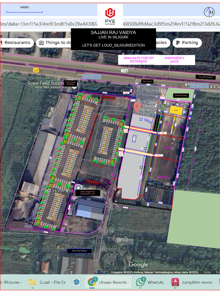Click the Utssav Nursery label
The height and width of the screenshot is (293, 220).
(x=181, y=95)
